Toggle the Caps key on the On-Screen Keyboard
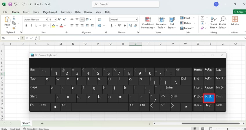The image size is (246, 130). click(x=40, y=89)
